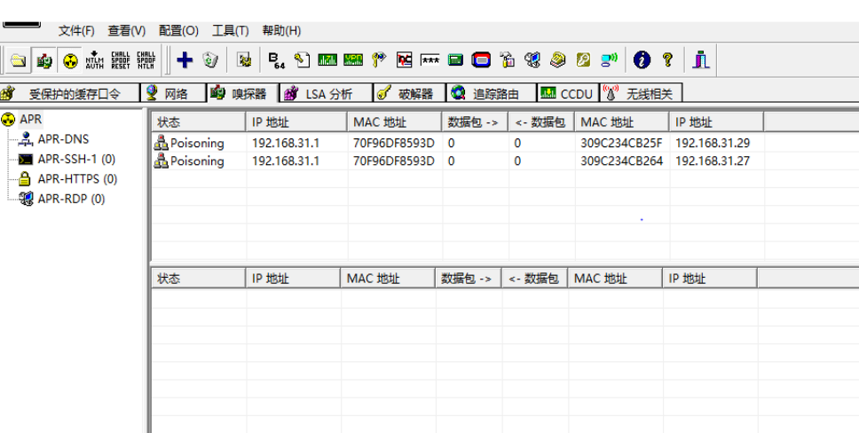Open the 查看(V) menu

click(127, 31)
